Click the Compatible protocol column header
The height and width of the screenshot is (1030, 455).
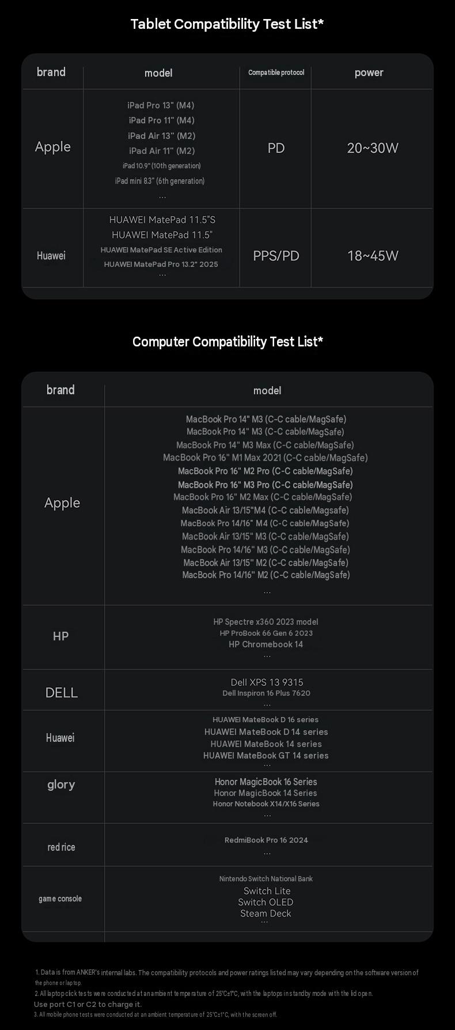(276, 73)
